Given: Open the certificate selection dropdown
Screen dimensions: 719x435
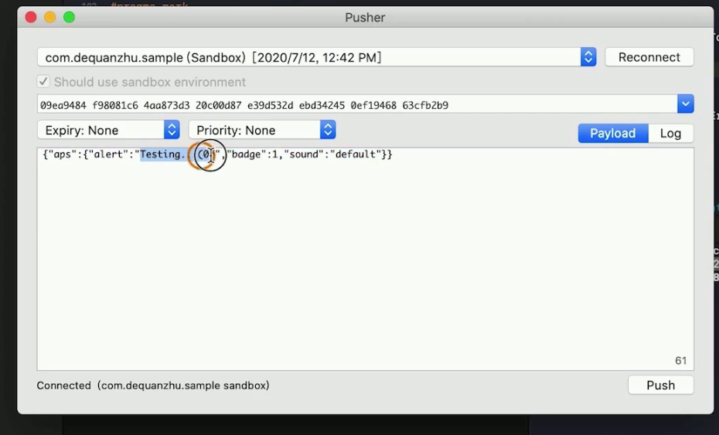Looking at the screenshot, I should [316, 57].
